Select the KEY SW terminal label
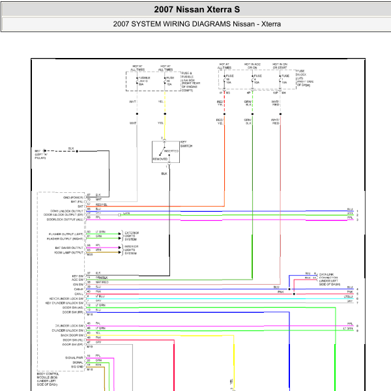The image size is (391, 391). pos(78,276)
